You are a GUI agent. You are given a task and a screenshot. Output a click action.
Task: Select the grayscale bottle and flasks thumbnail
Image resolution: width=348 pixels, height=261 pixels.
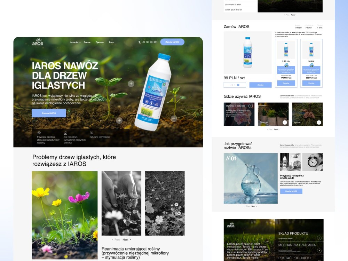click(x=290, y=162)
